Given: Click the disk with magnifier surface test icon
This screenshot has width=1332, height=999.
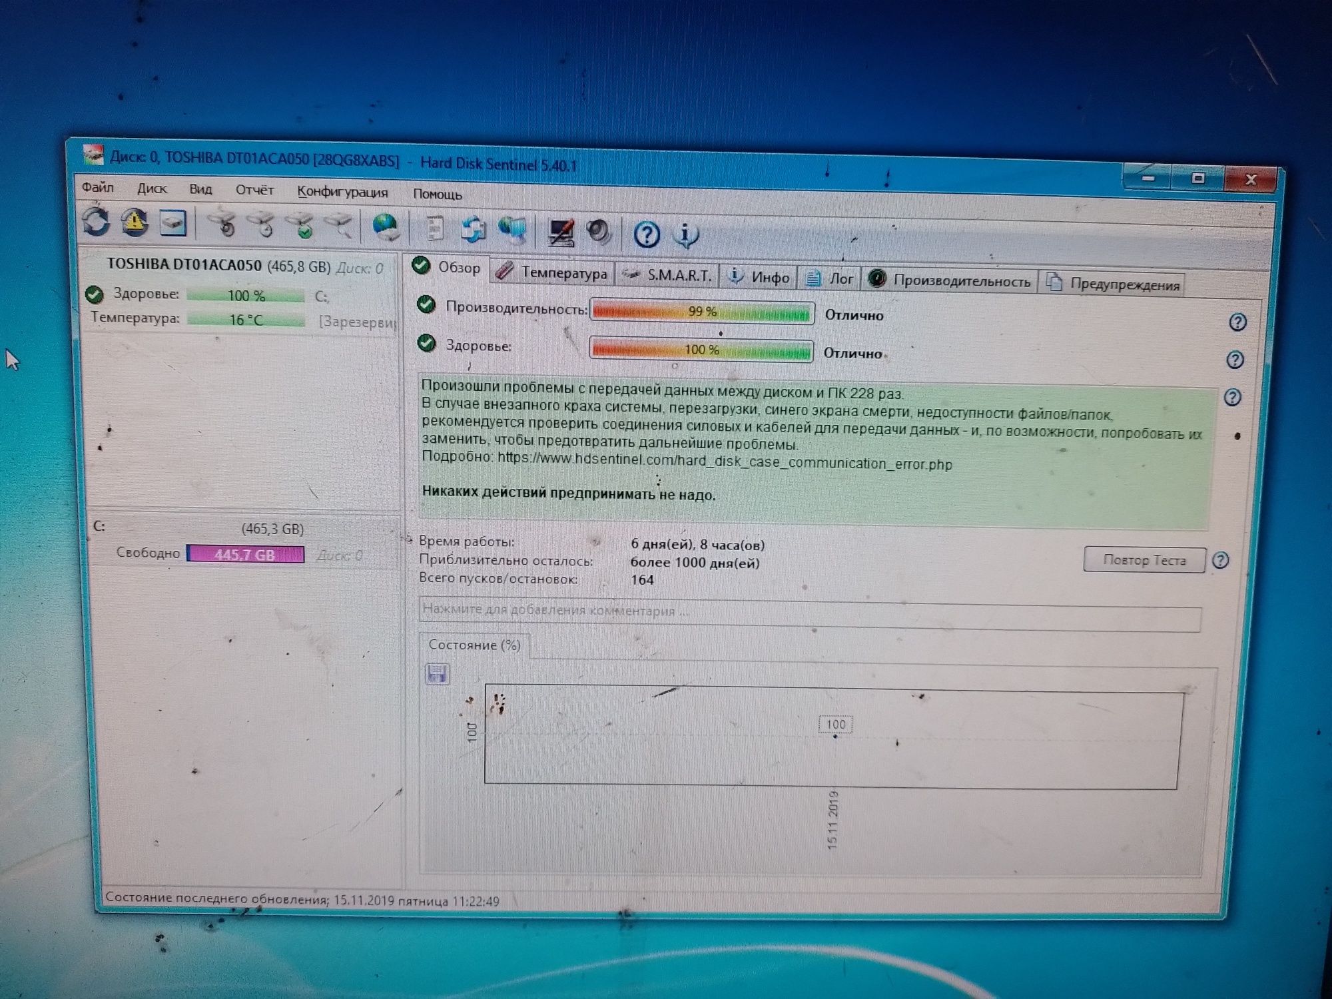Looking at the screenshot, I should point(340,227).
